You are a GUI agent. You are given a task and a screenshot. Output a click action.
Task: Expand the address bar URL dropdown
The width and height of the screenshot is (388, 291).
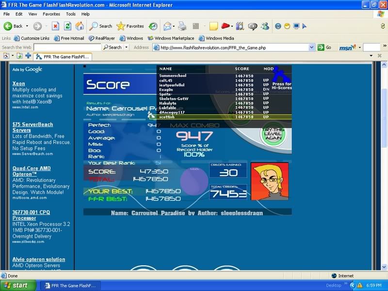click(312, 48)
